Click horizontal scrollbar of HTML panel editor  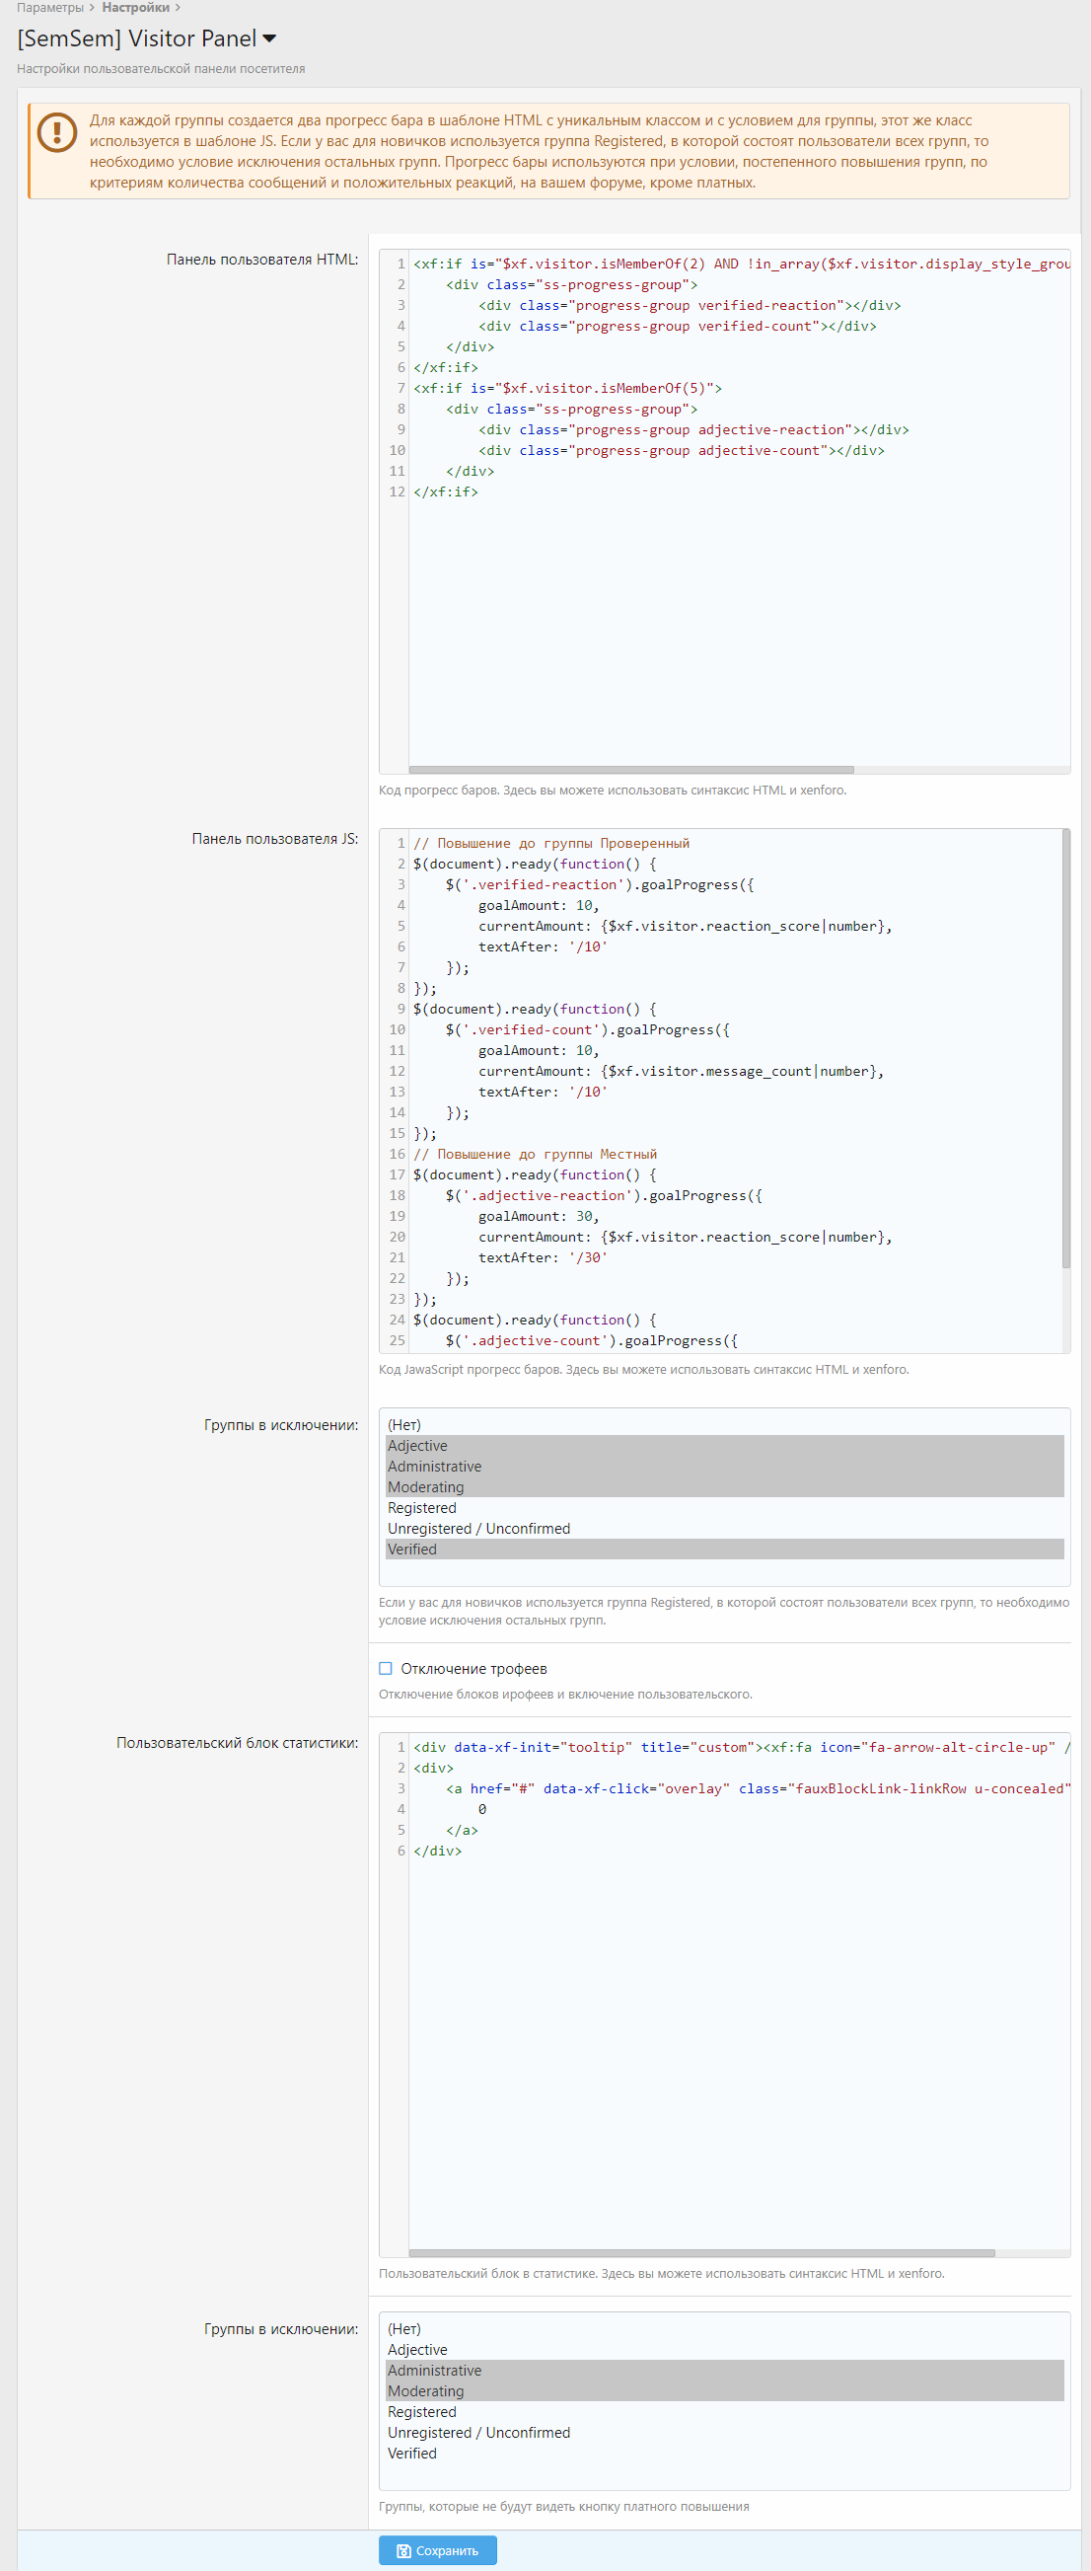tap(630, 770)
